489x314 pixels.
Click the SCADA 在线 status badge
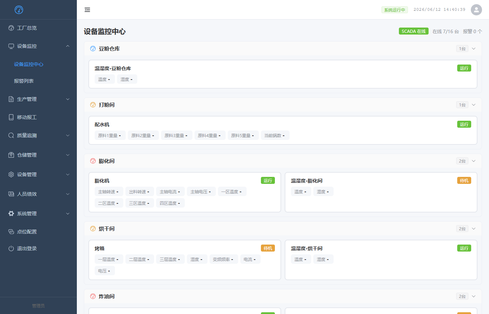pyautogui.click(x=414, y=31)
